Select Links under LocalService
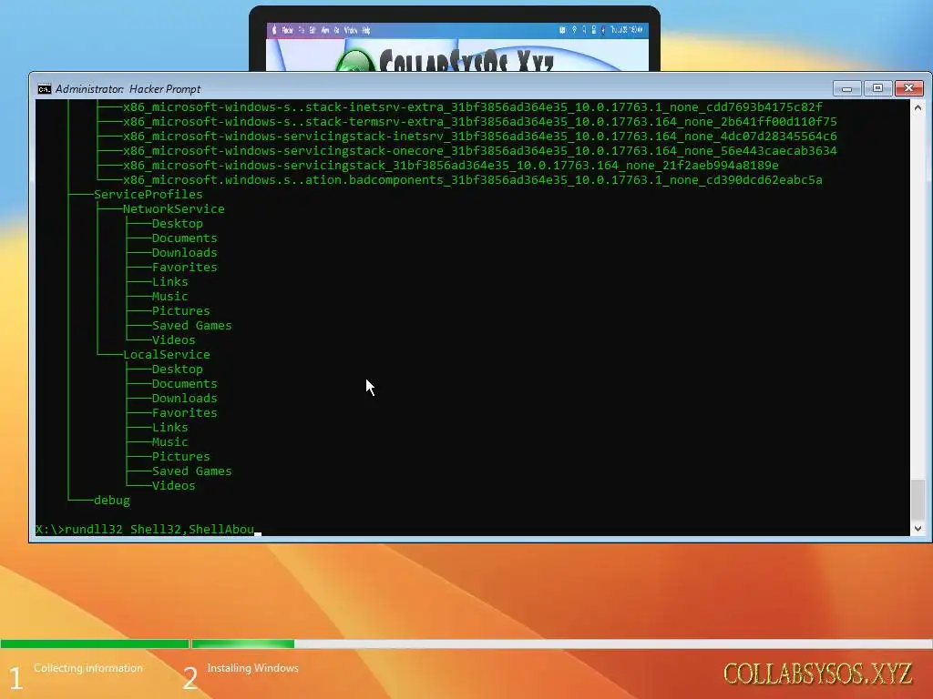 (170, 428)
